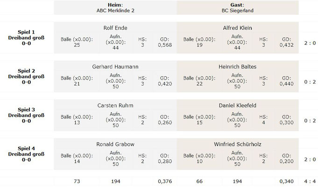Click guest team average 0,340

point(286,181)
